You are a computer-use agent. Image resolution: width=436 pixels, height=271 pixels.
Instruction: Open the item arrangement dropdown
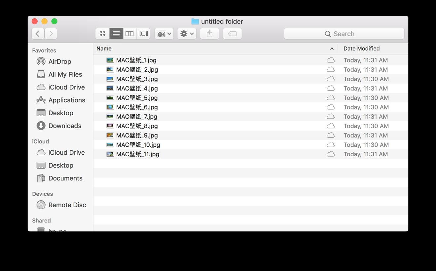[164, 33]
